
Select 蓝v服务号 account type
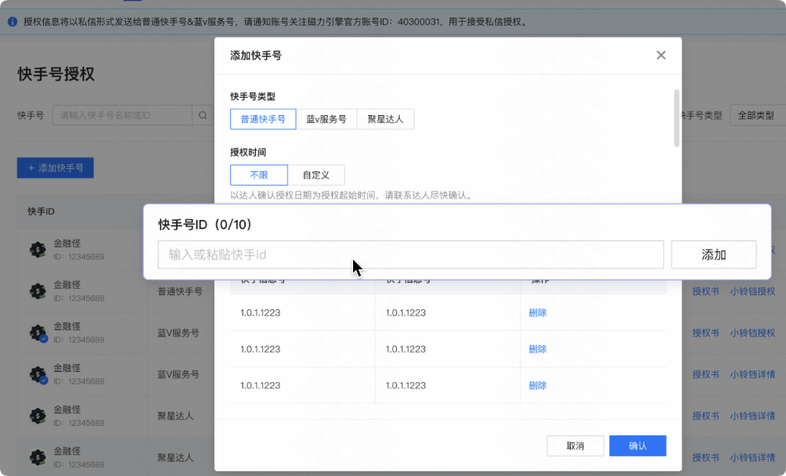(326, 119)
